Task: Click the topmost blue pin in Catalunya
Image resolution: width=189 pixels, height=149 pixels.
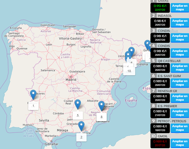Action: coord(132,51)
